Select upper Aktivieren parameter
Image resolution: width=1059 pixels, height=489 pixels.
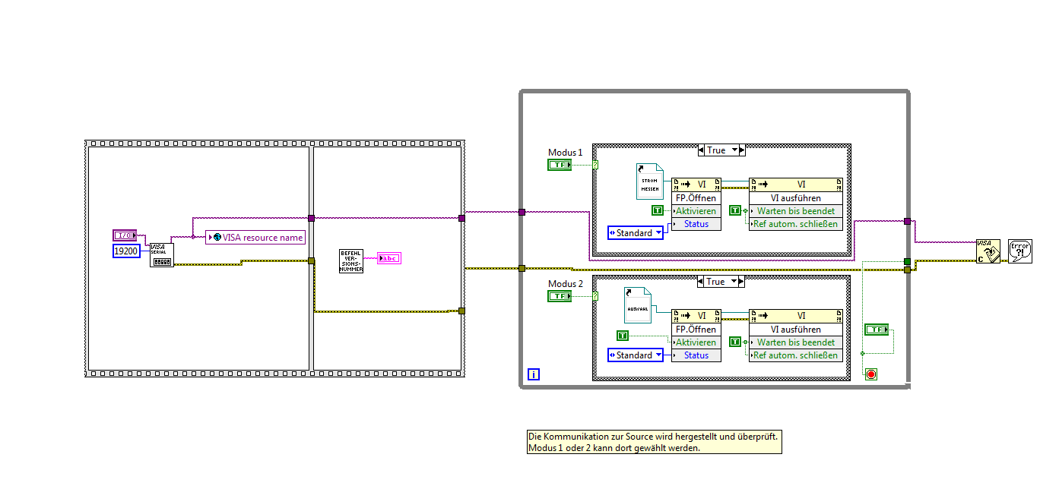[696, 210]
